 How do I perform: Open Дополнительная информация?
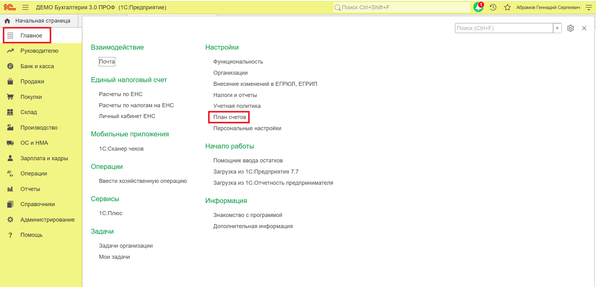[x=253, y=226]
